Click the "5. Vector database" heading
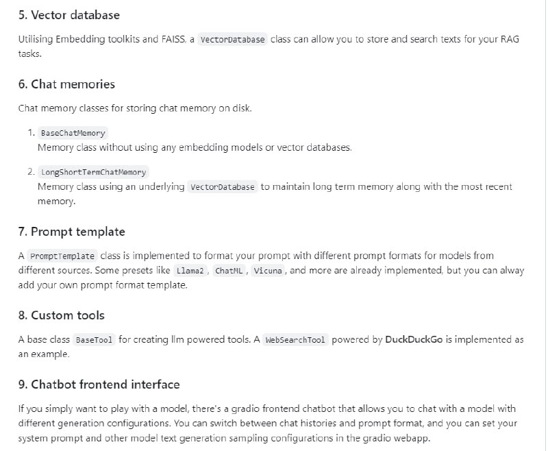The height and width of the screenshot is (451, 548). pyautogui.click(x=68, y=14)
